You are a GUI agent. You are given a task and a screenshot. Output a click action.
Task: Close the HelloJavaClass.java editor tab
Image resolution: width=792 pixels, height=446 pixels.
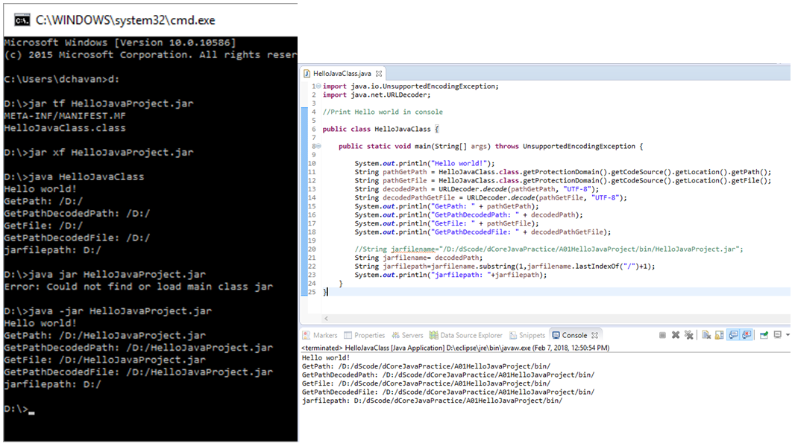tap(378, 74)
